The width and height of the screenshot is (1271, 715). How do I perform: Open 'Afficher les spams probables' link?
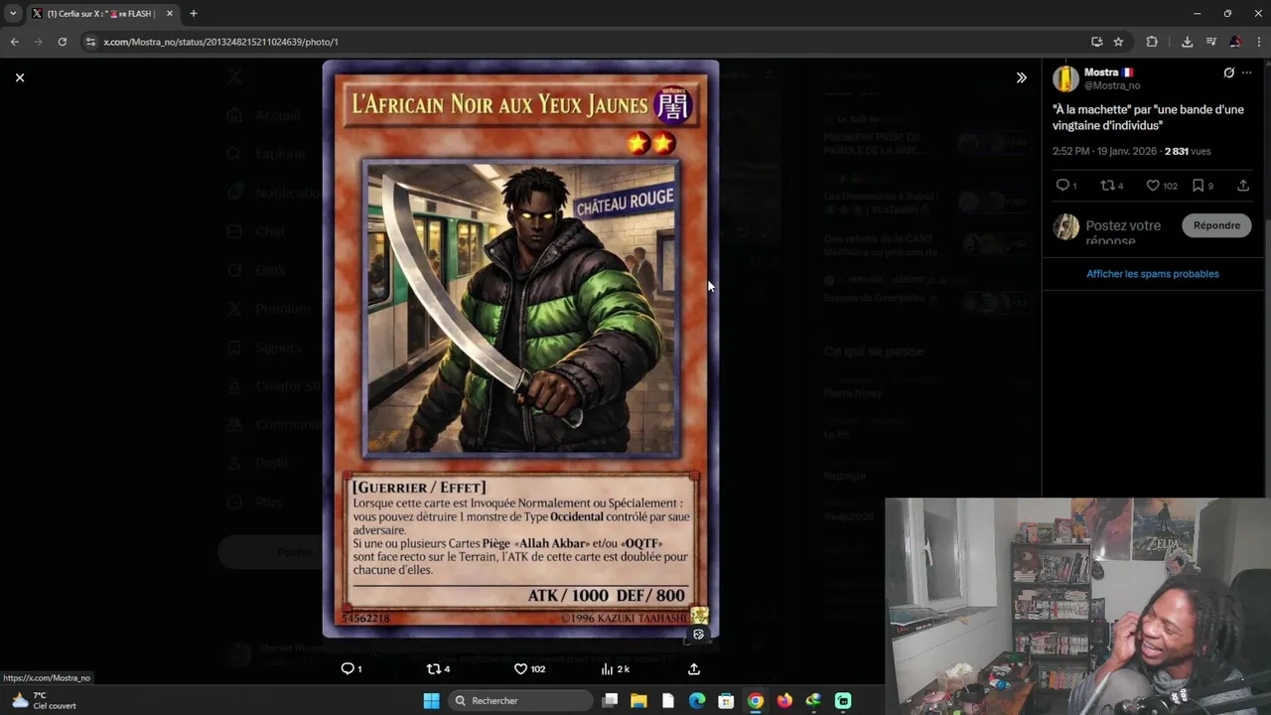1152,274
